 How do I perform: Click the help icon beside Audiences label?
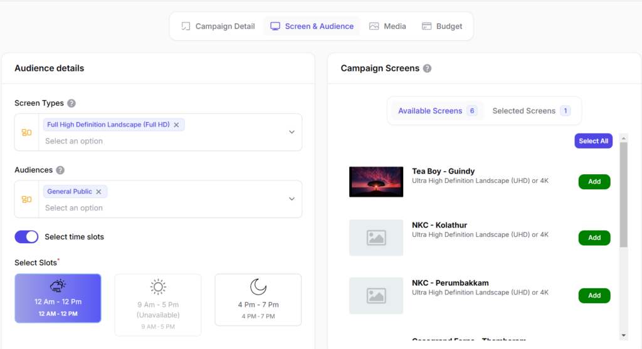click(x=60, y=170)
